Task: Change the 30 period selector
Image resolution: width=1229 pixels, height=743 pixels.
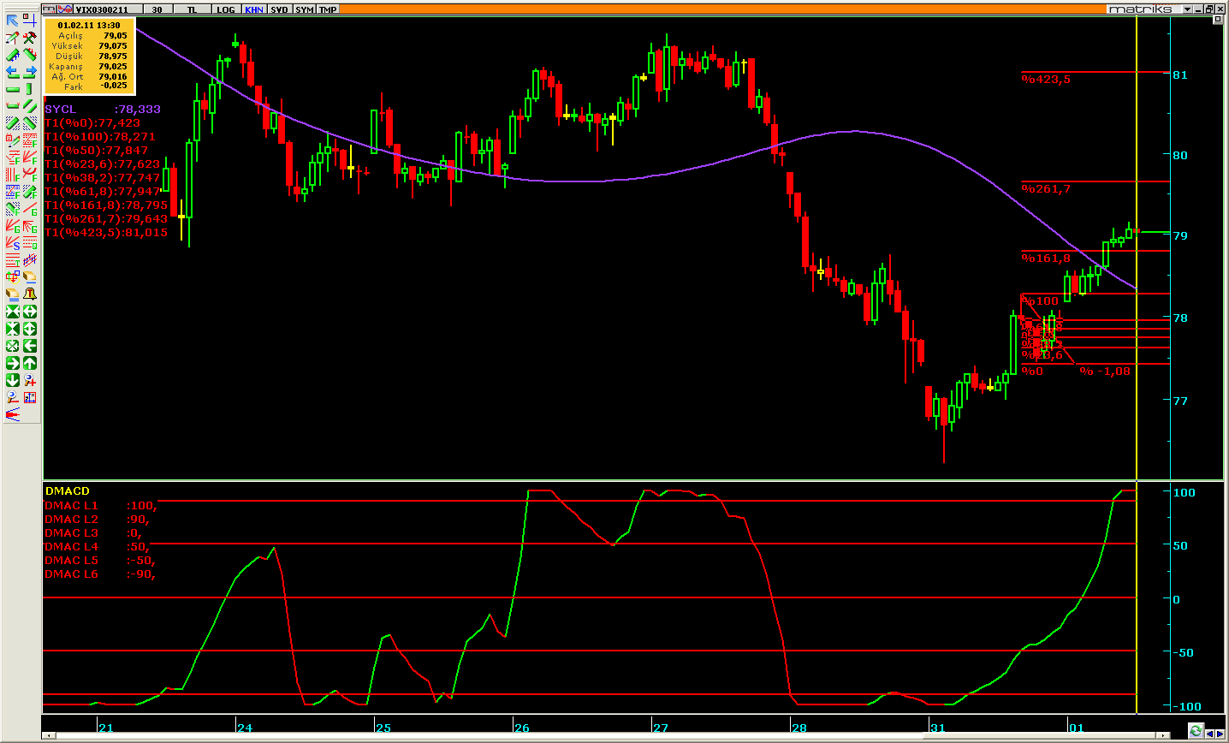Action: (157, 9)
